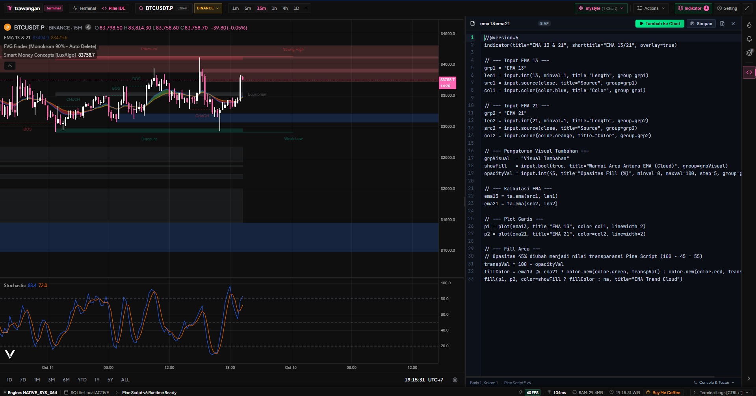Open the flame icon in right sidebar
The width and height of the screenshot is (756, 396).
pos(749,25)
